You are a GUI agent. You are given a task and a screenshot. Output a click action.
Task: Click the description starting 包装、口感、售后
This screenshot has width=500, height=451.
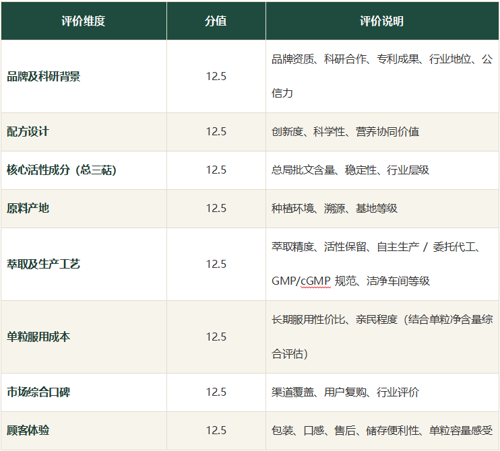click(382, 431)
